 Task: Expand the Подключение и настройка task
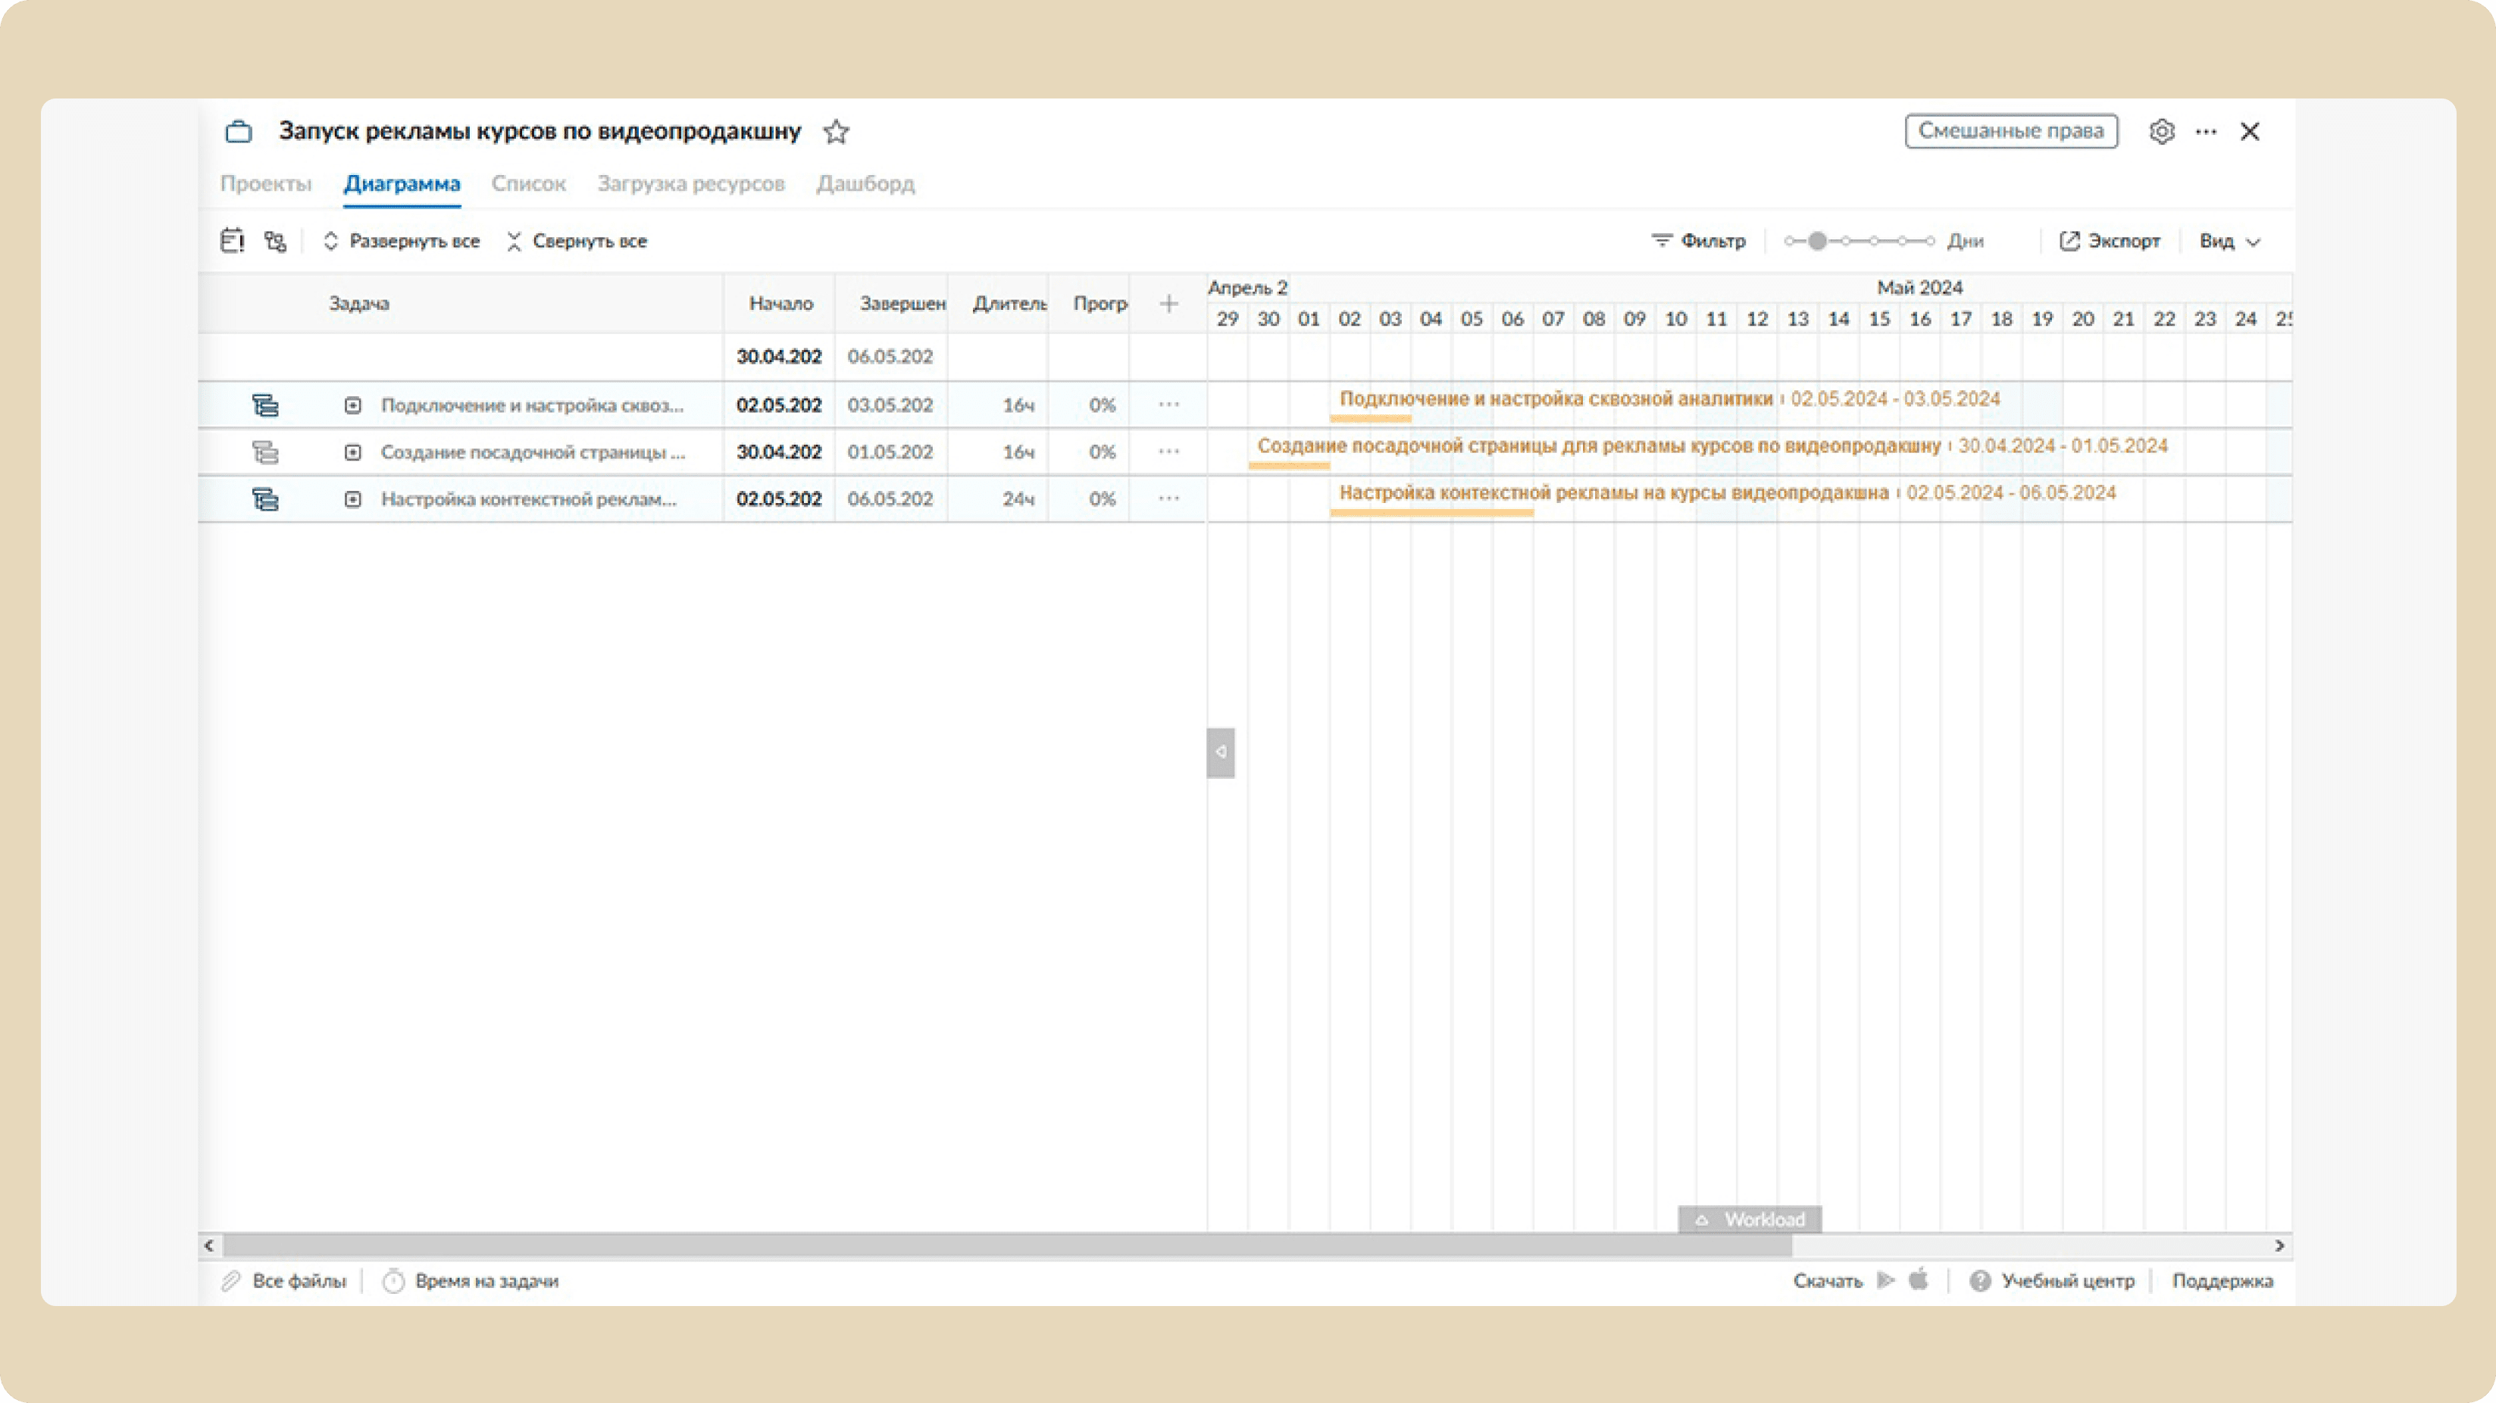click(352, 405)
